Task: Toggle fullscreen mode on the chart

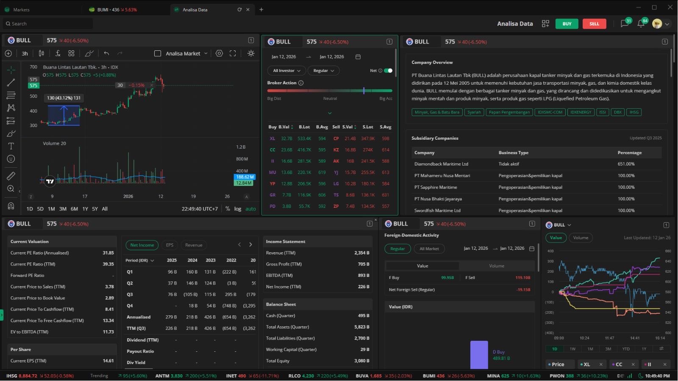Action: pyautogui.click(x=233, y=53)
